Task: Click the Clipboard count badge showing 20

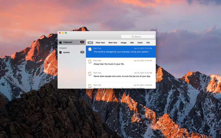Action: (x=82, y=42)
